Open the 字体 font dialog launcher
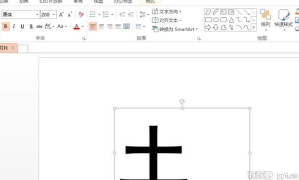 tap(84, 39)
